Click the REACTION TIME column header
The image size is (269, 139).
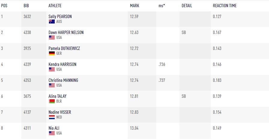225,6
